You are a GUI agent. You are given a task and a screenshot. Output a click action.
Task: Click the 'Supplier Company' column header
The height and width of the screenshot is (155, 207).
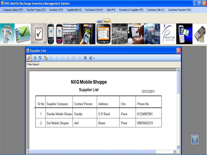(57, 104)
